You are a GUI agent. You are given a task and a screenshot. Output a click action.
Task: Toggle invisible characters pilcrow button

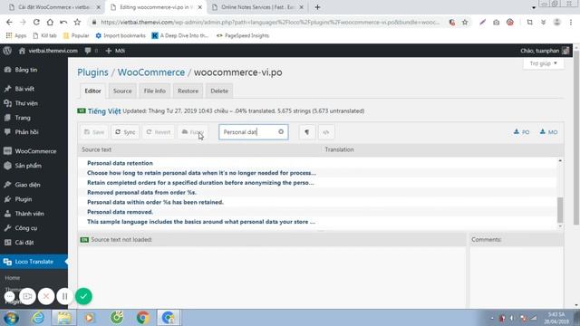click(307, 132)
